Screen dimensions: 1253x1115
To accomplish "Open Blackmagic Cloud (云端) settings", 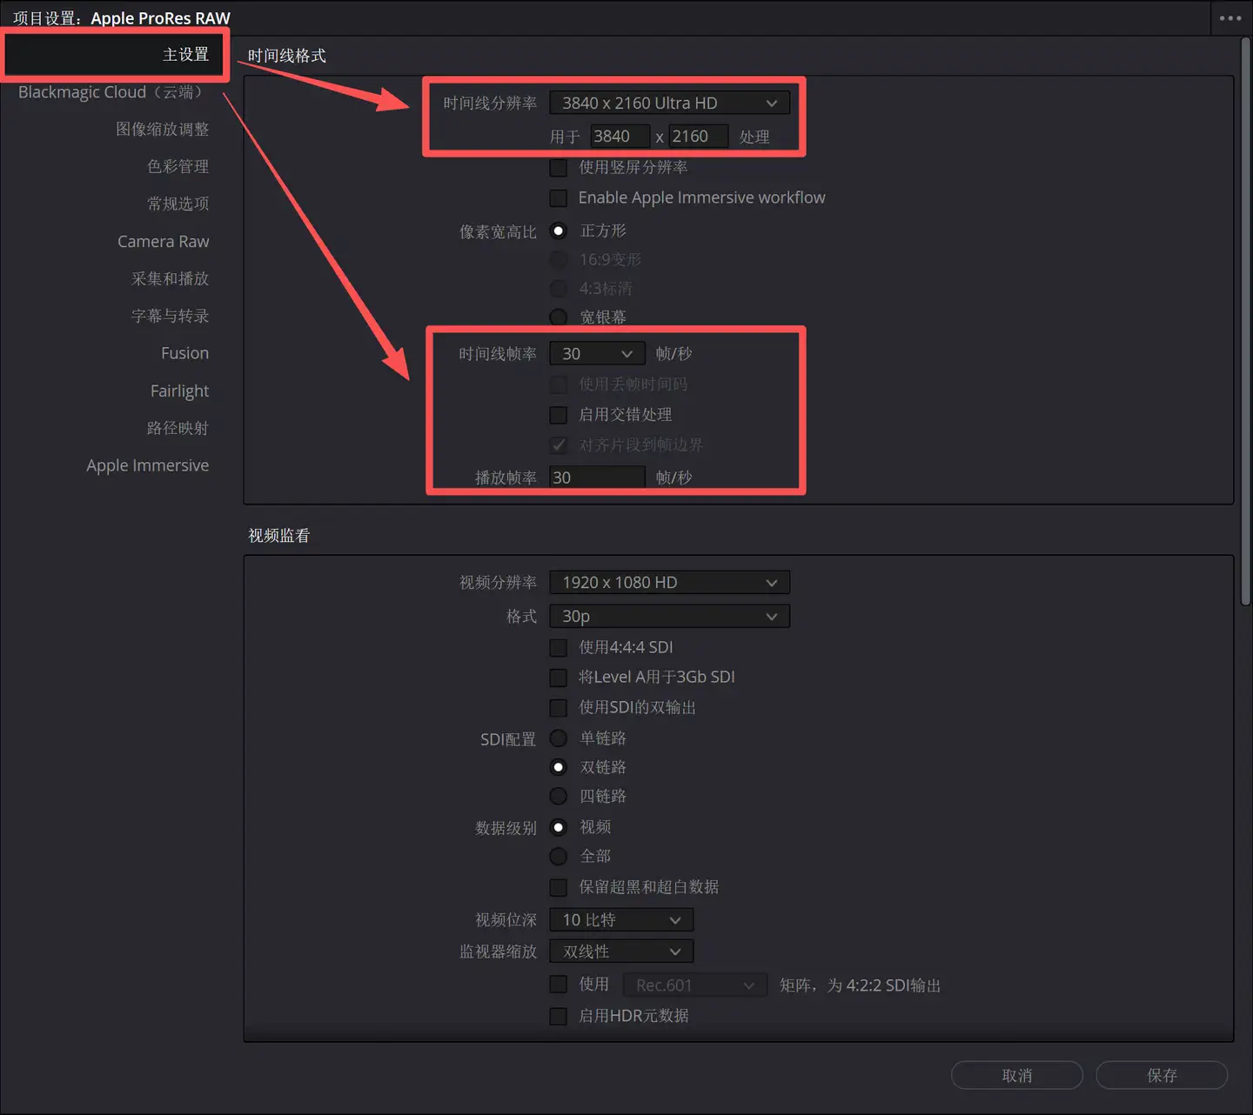I will [x=113, y=92].
